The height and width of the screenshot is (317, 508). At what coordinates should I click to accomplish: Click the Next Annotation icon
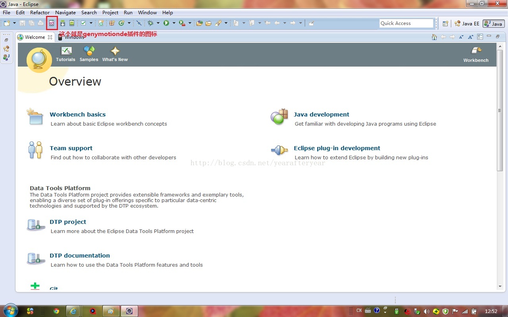236,23
